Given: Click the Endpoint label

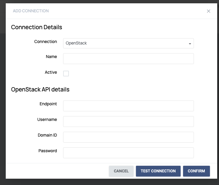Looking at the screenshot, I should tap(48, 104).
